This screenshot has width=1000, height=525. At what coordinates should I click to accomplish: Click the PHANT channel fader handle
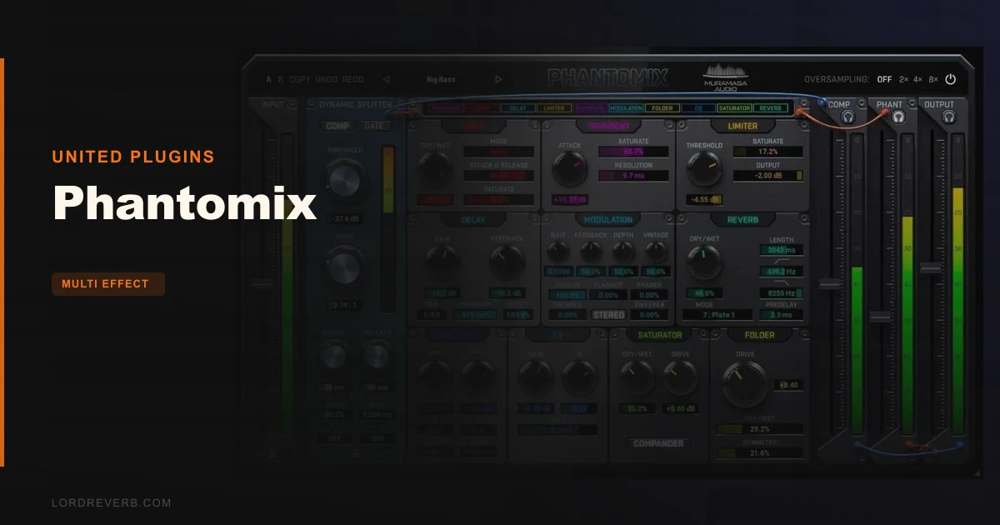(880, 317)
